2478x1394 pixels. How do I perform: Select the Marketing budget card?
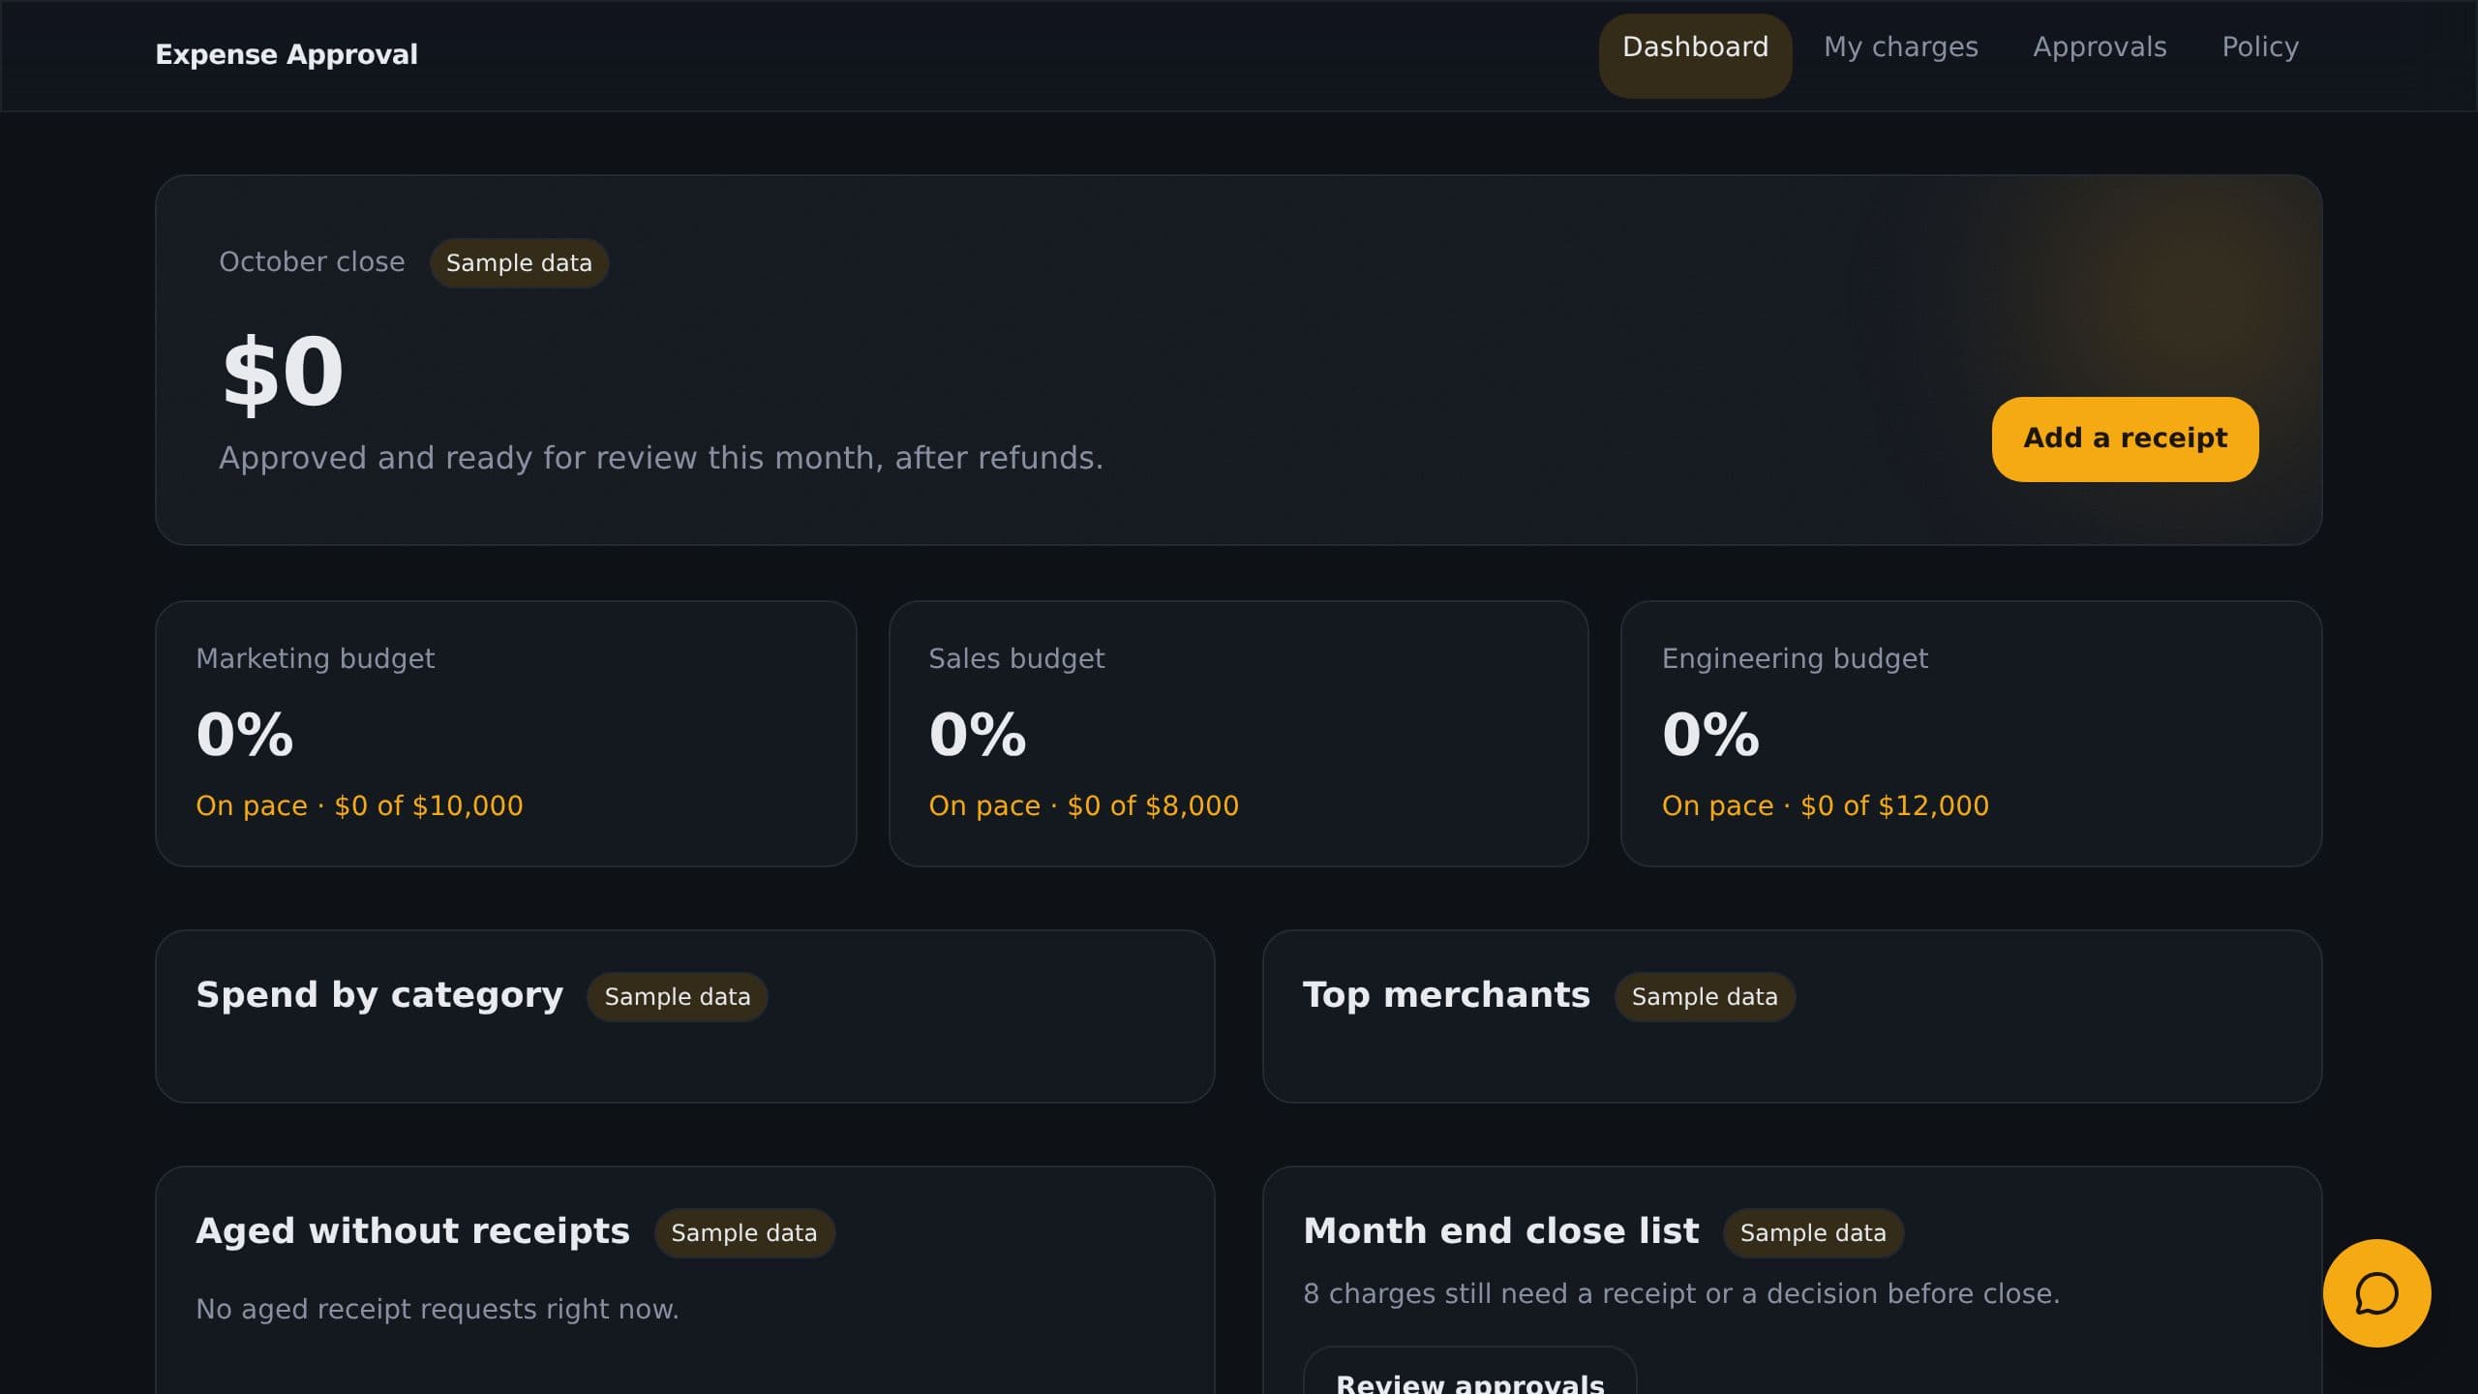tap(505, 733)
